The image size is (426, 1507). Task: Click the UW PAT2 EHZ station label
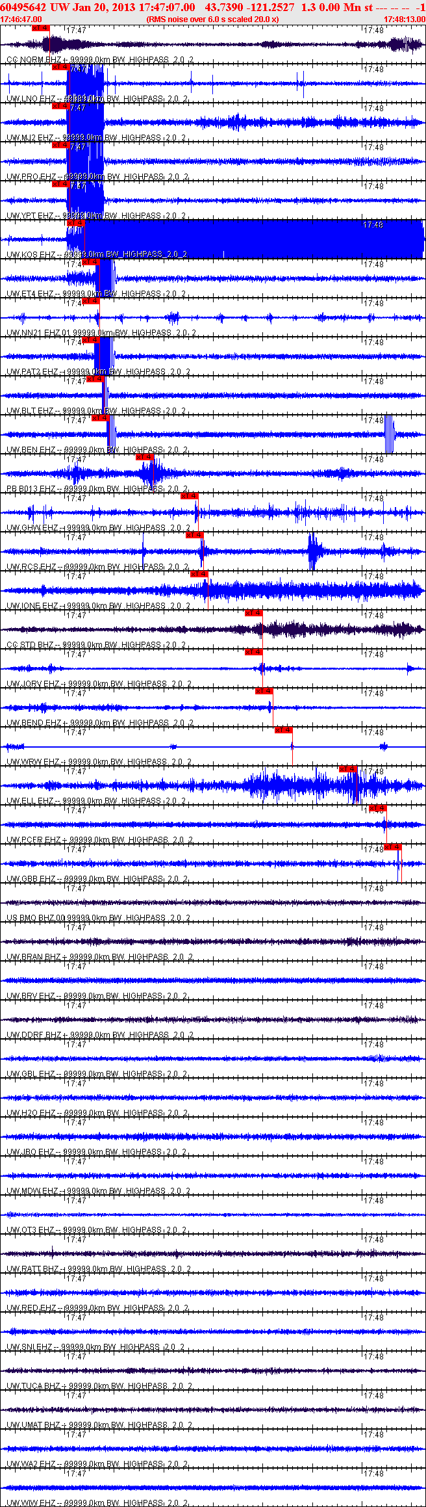coord(98,372)
